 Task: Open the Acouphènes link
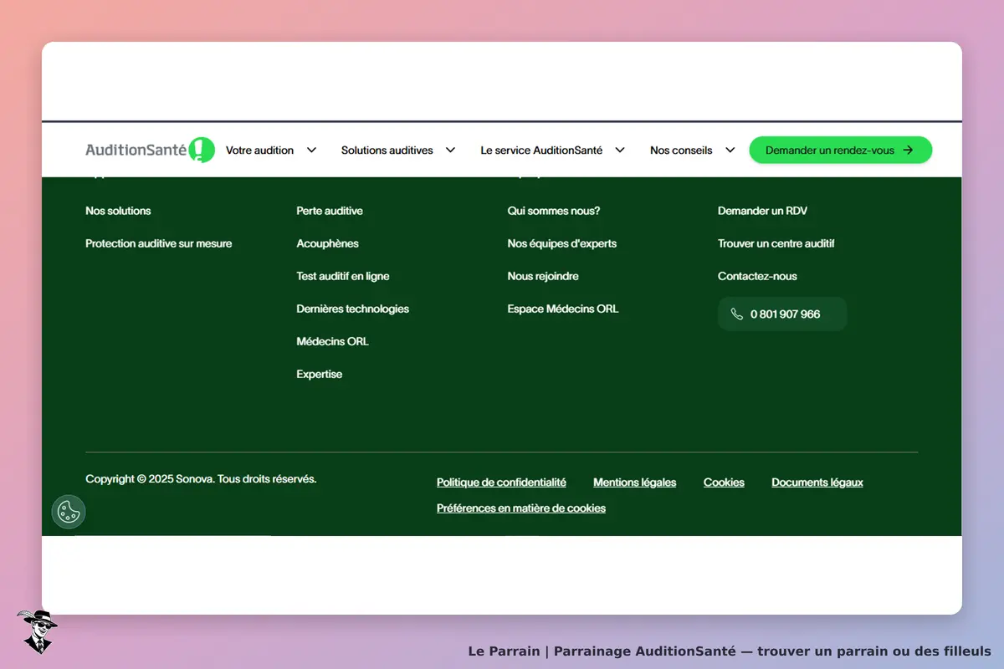[327, 243]
